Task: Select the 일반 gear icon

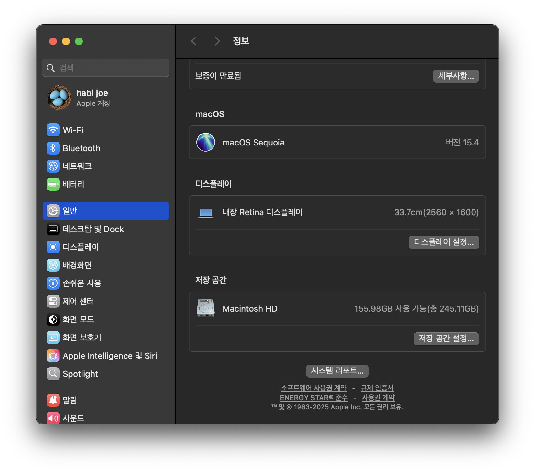Action: click(x=53, y=211)
